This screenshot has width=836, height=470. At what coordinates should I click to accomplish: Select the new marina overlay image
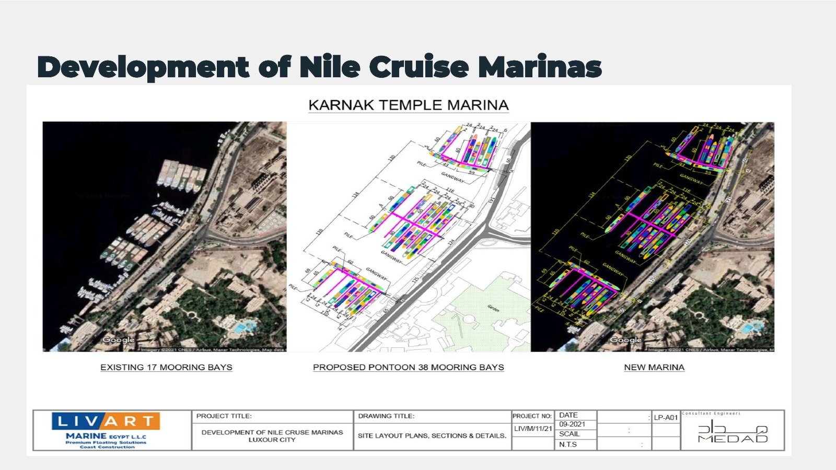[653, 237]
